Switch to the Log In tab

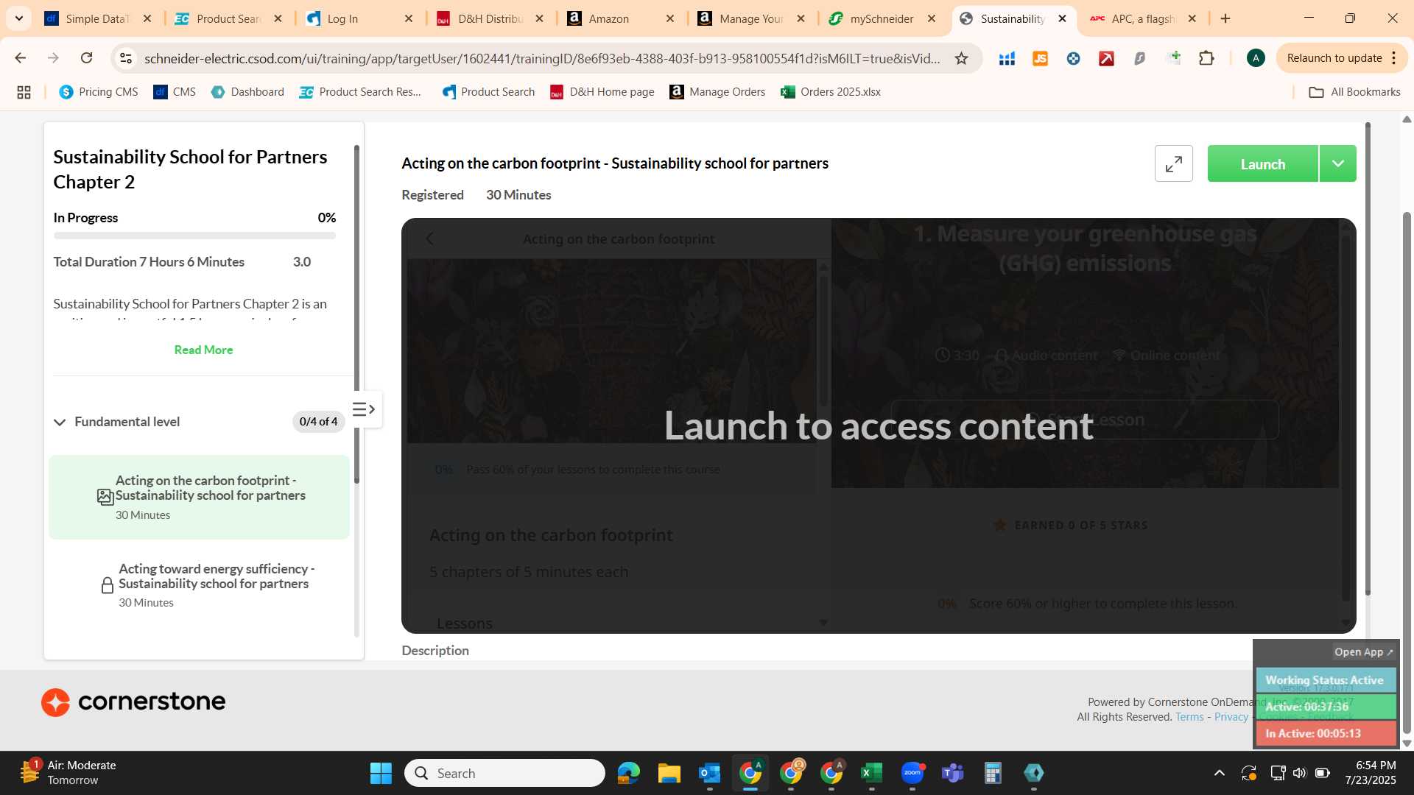[358, 18]
